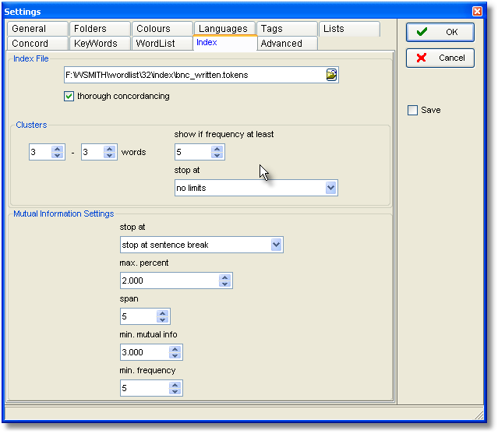Decrease the show if frequency at least value
The height and width of the screenshot is (434, 498).
tap(217, 155)
